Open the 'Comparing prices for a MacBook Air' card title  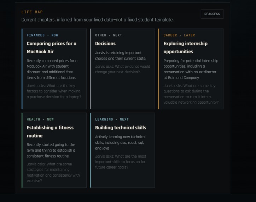(x=51, y=48)
